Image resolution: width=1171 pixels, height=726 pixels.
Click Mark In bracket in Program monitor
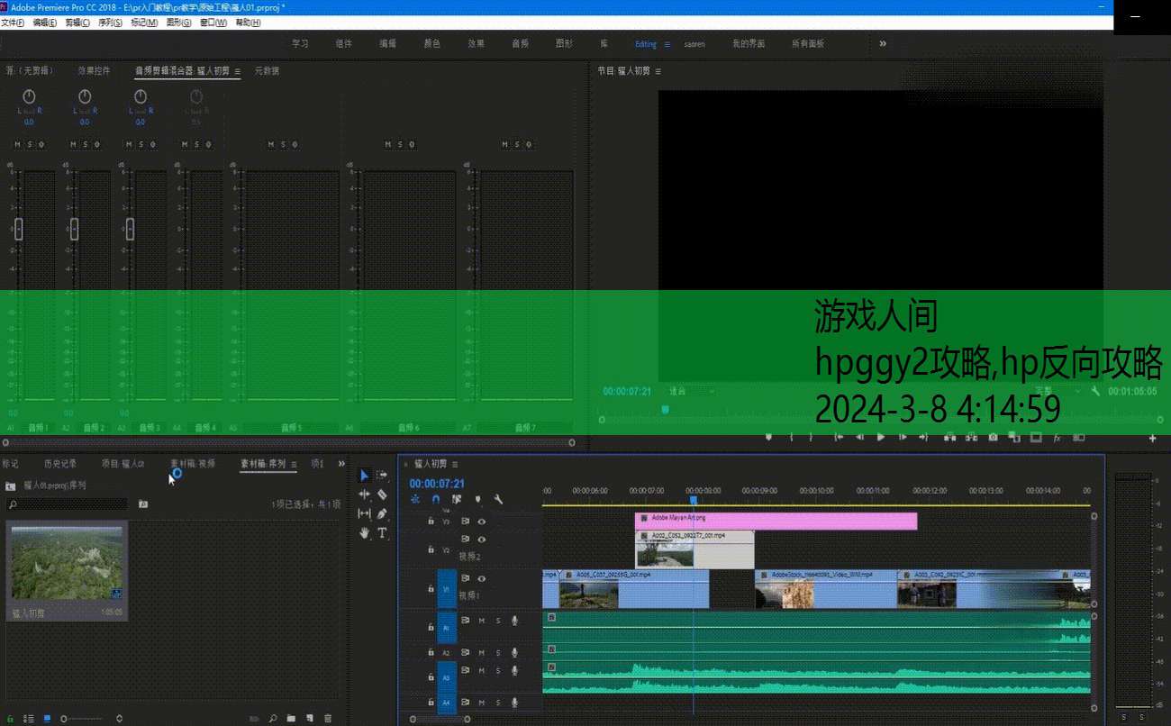(x=791, y=437)
